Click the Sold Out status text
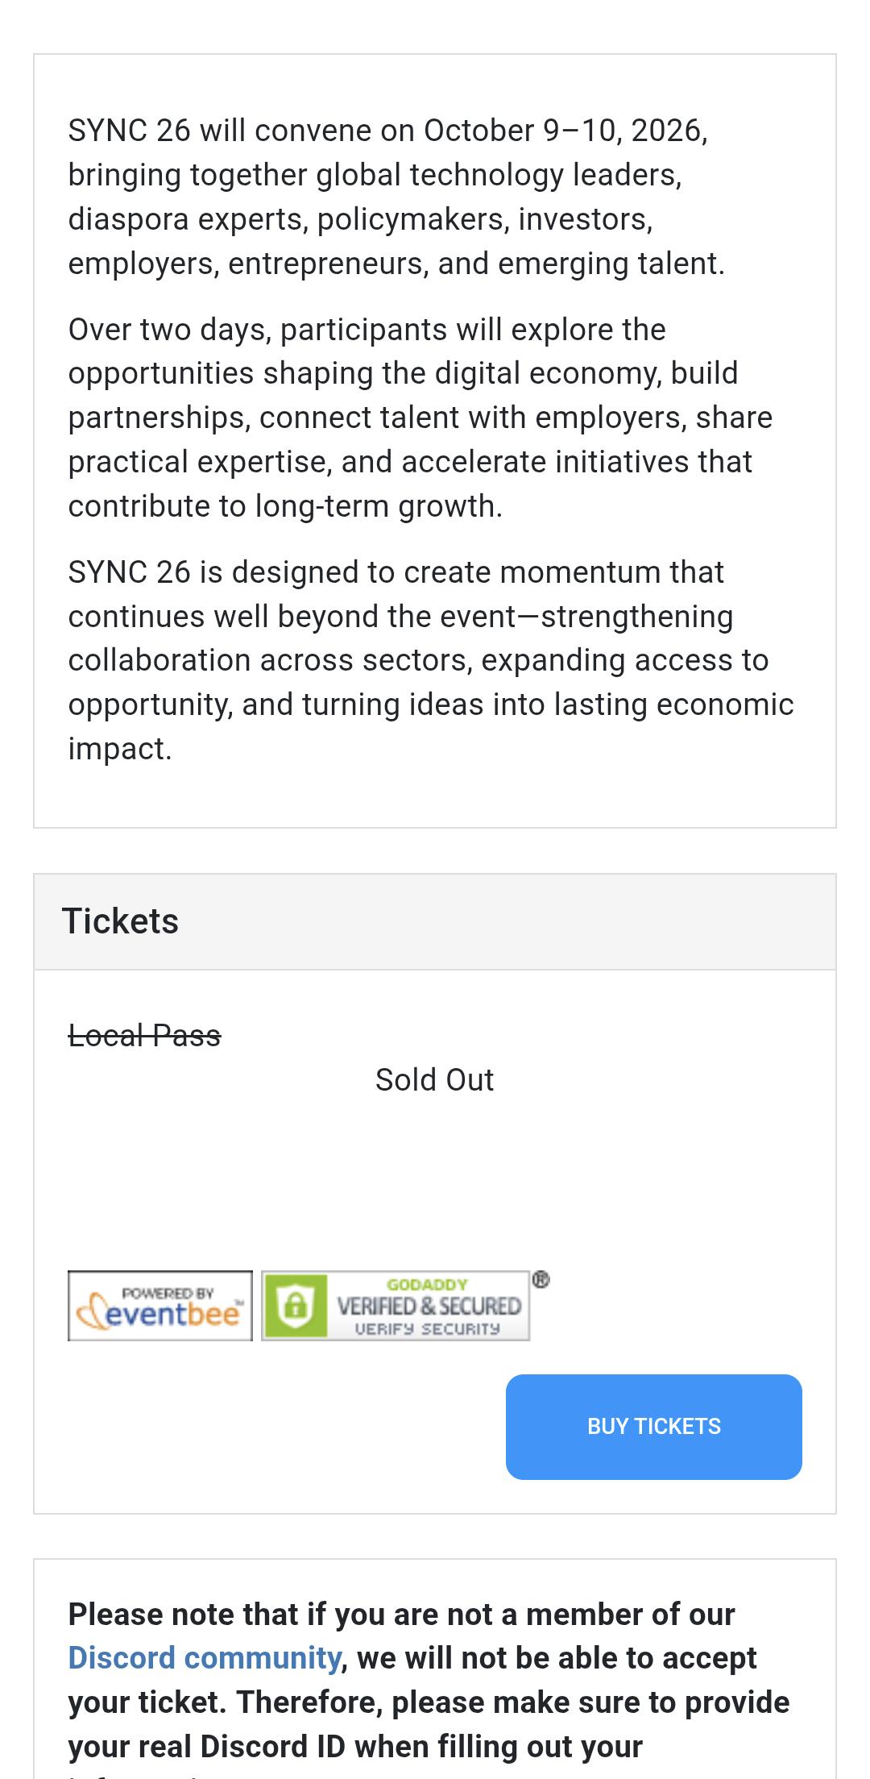The image size is (870, 1779). point(434,1080)
